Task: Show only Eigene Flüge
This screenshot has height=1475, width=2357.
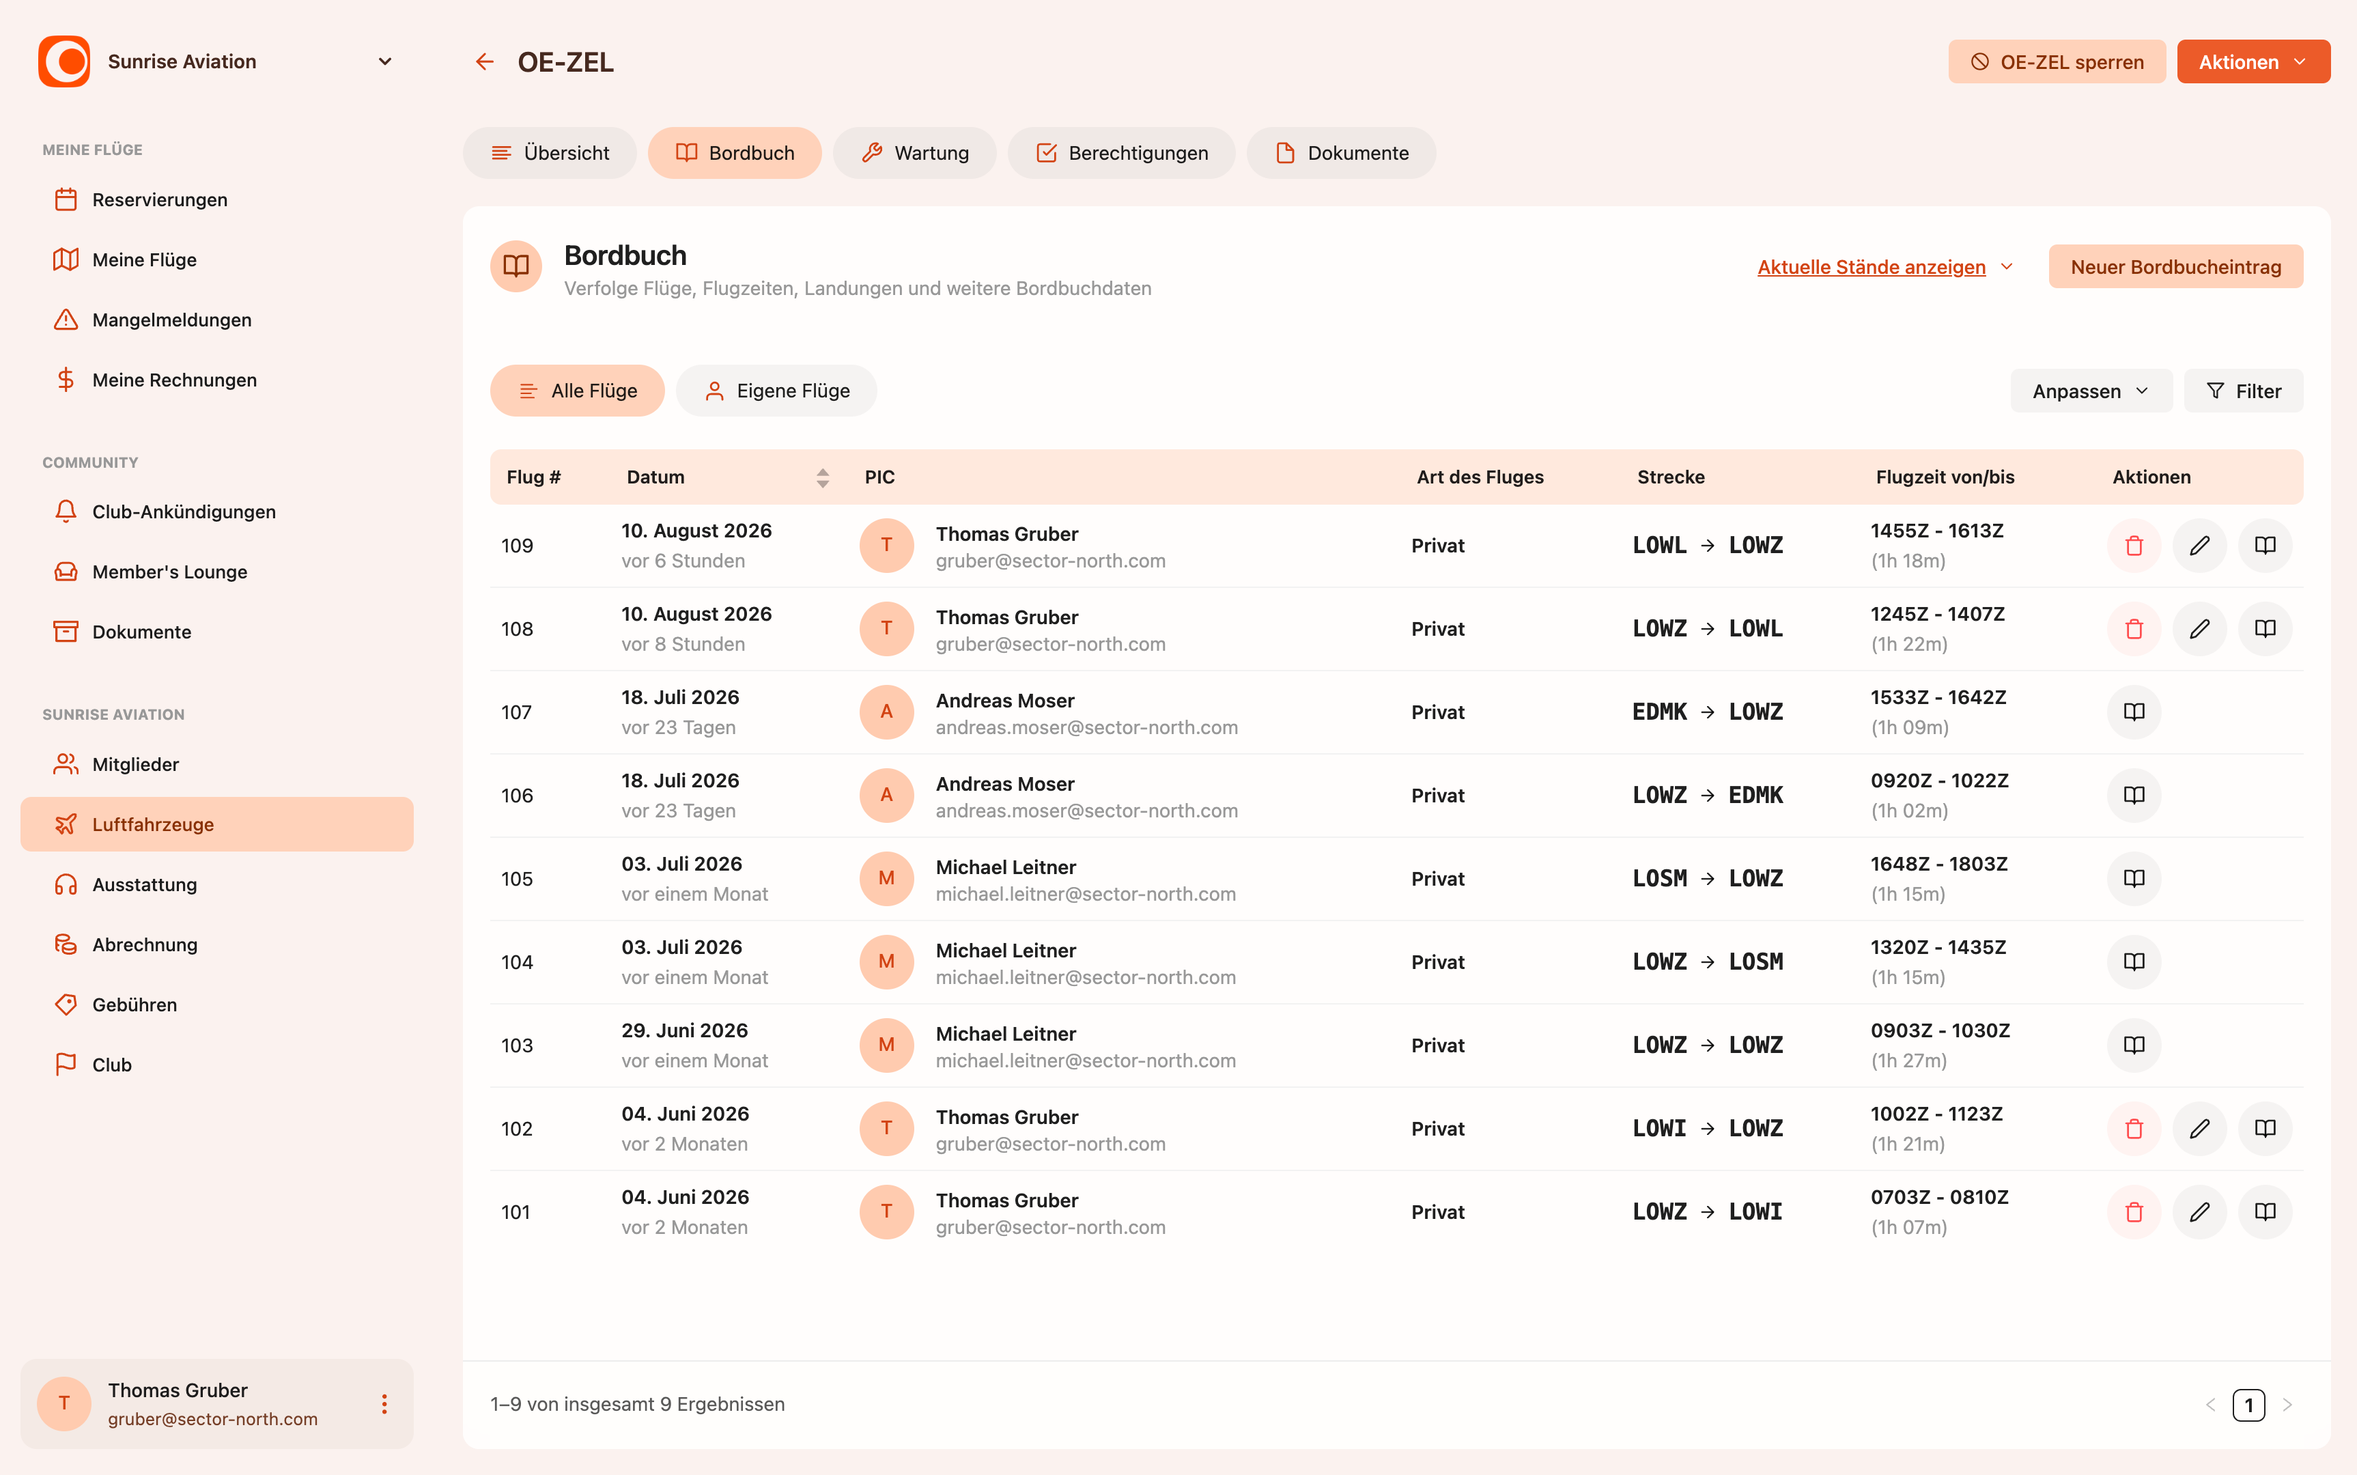Action: (776, 391)
